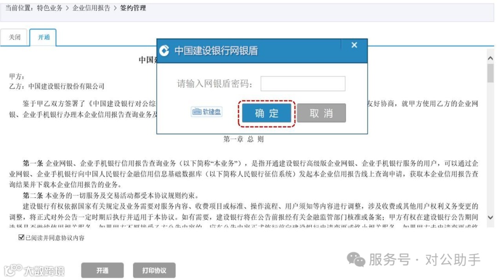Click the WeChat logo watermark icon
The height and width of the screenshot is (280, 497).
pyautogui.click(x=356, y=259)
